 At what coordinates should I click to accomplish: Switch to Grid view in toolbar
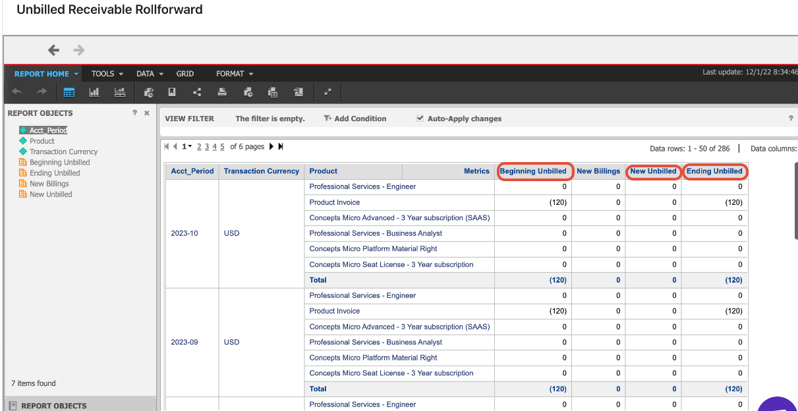tap(69, 92)
